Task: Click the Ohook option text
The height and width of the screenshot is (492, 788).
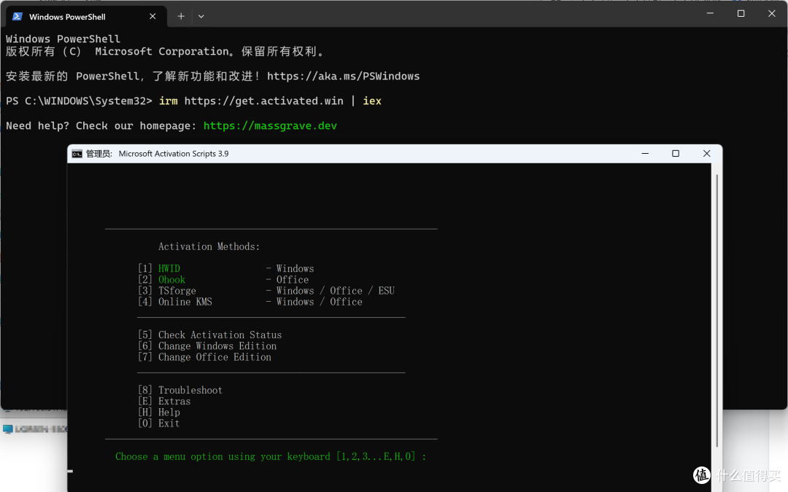Action: click(171, 280)
